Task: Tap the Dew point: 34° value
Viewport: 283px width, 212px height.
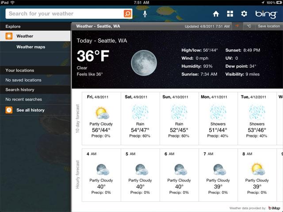Action: pos(241,66)
